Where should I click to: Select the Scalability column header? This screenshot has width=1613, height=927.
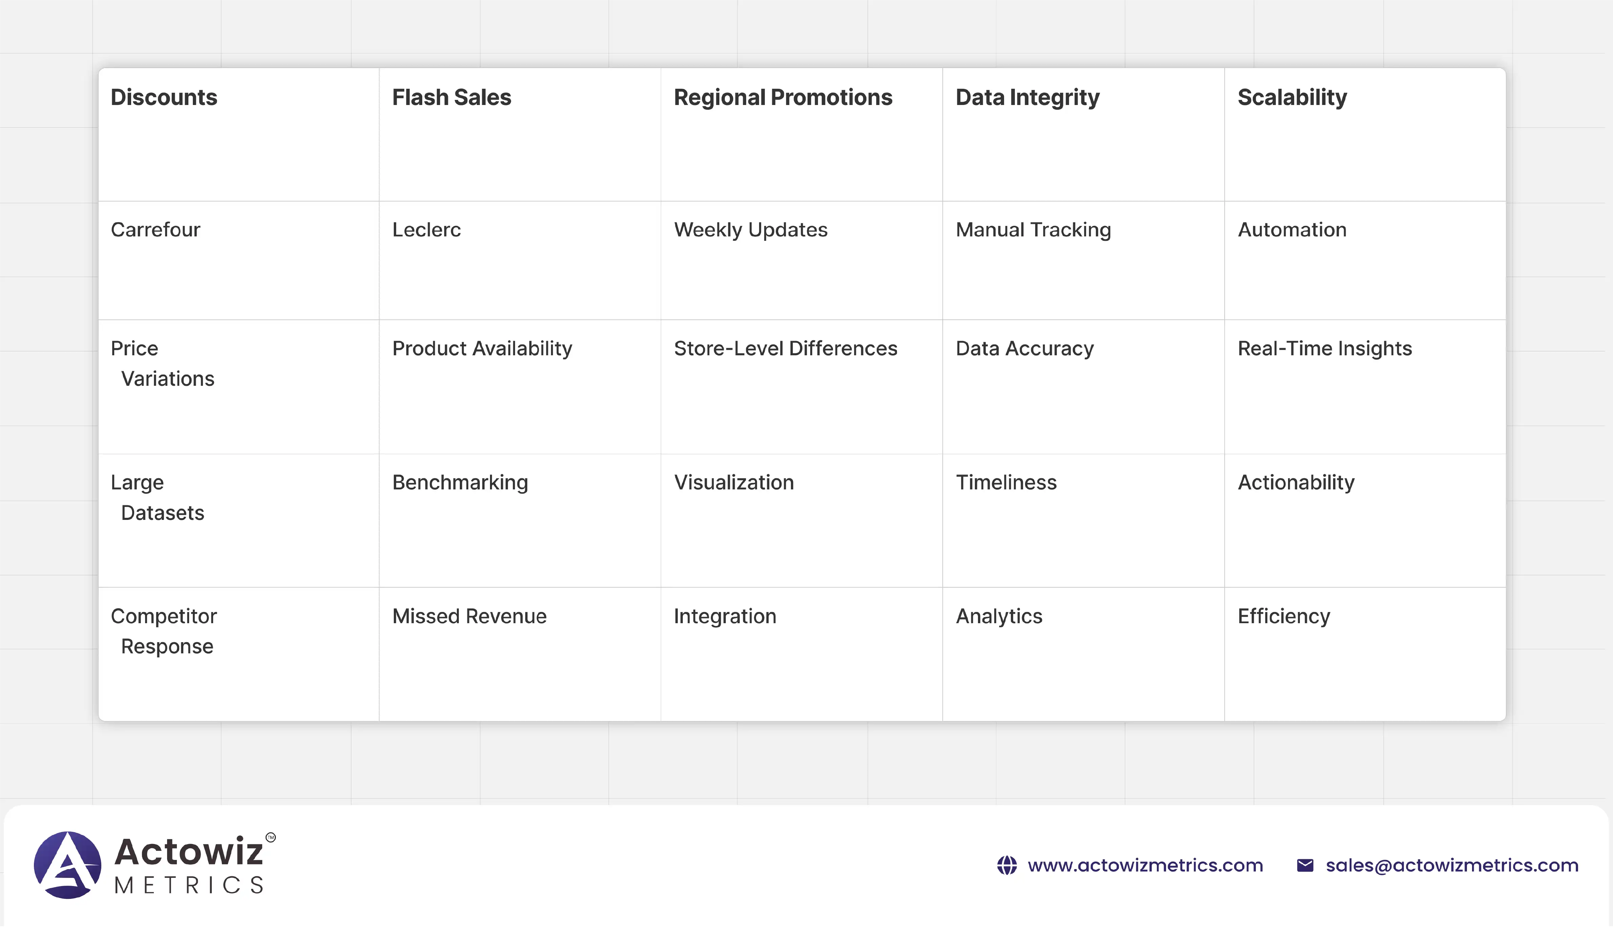coord(1292,98)
